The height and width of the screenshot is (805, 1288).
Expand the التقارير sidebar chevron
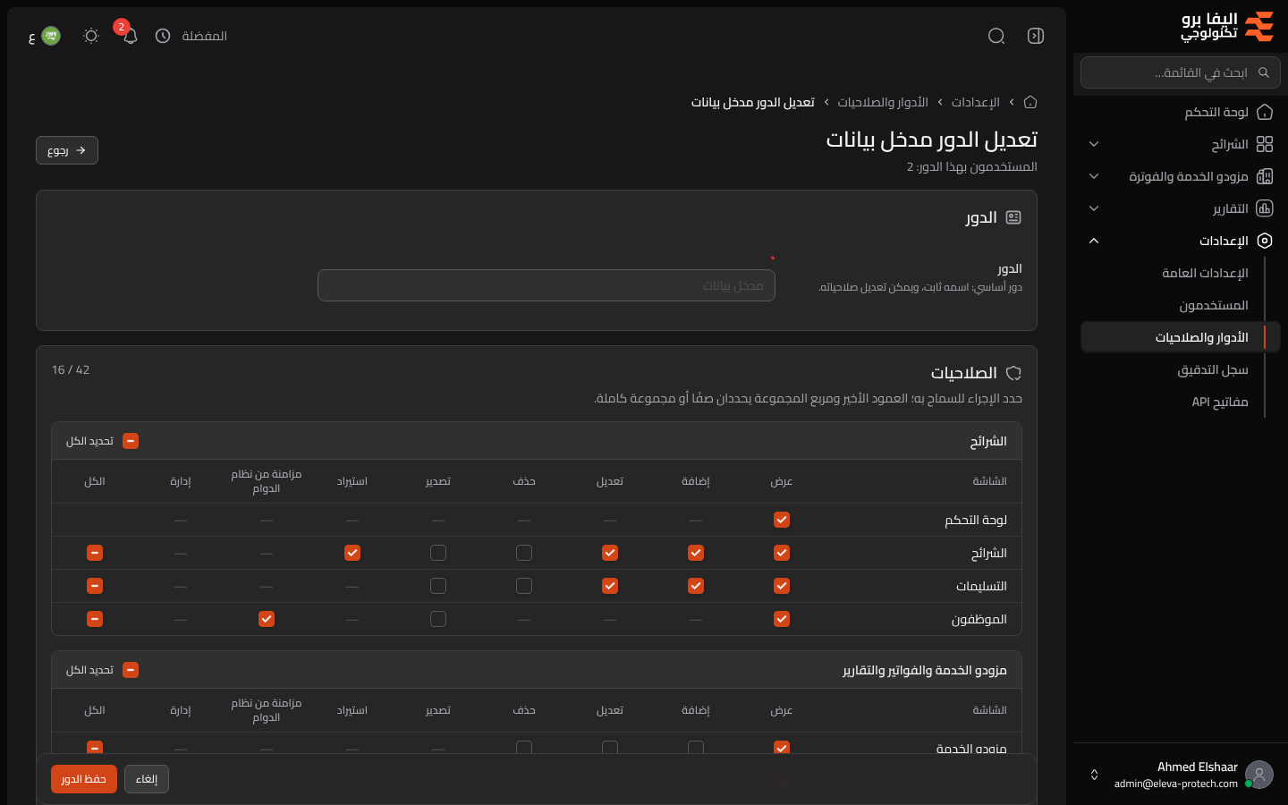pos(1094,208)
